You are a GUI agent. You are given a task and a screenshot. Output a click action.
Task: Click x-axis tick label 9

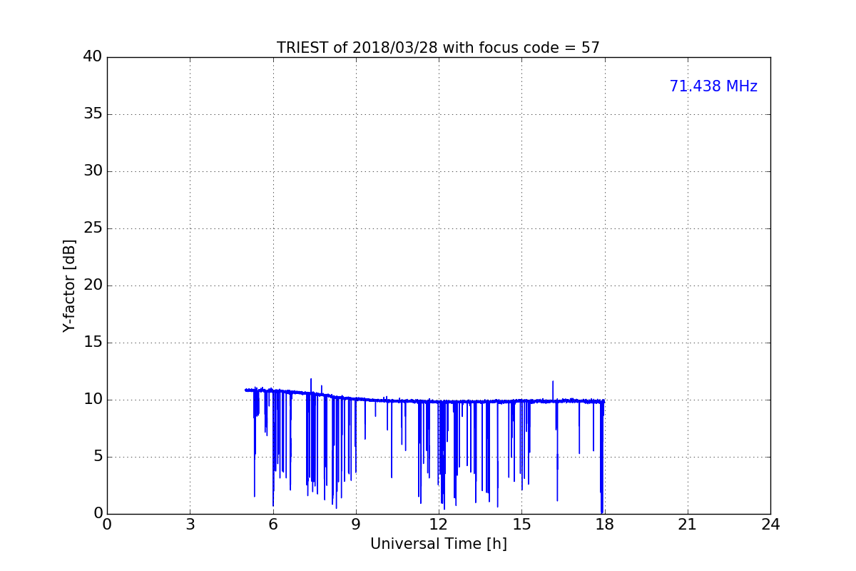click(x=356, y=525)
